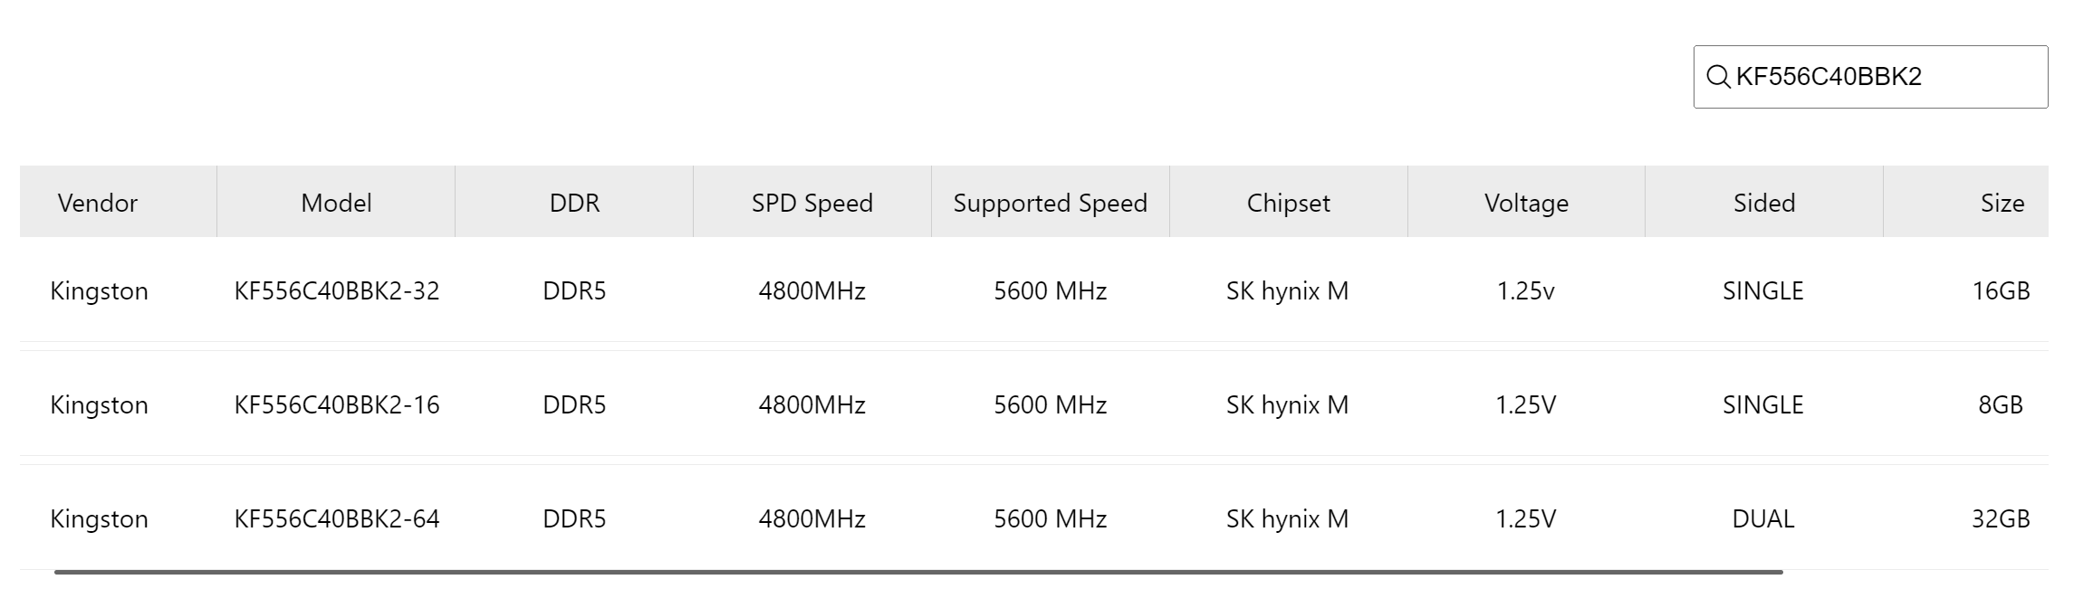
Task: Select the Supported Speed column header
Action: pyautogui.click(x=1050, y=203)
